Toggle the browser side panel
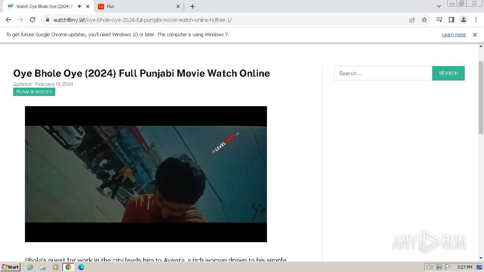Viewport: 484px width, 272px height. pos(451,20)
